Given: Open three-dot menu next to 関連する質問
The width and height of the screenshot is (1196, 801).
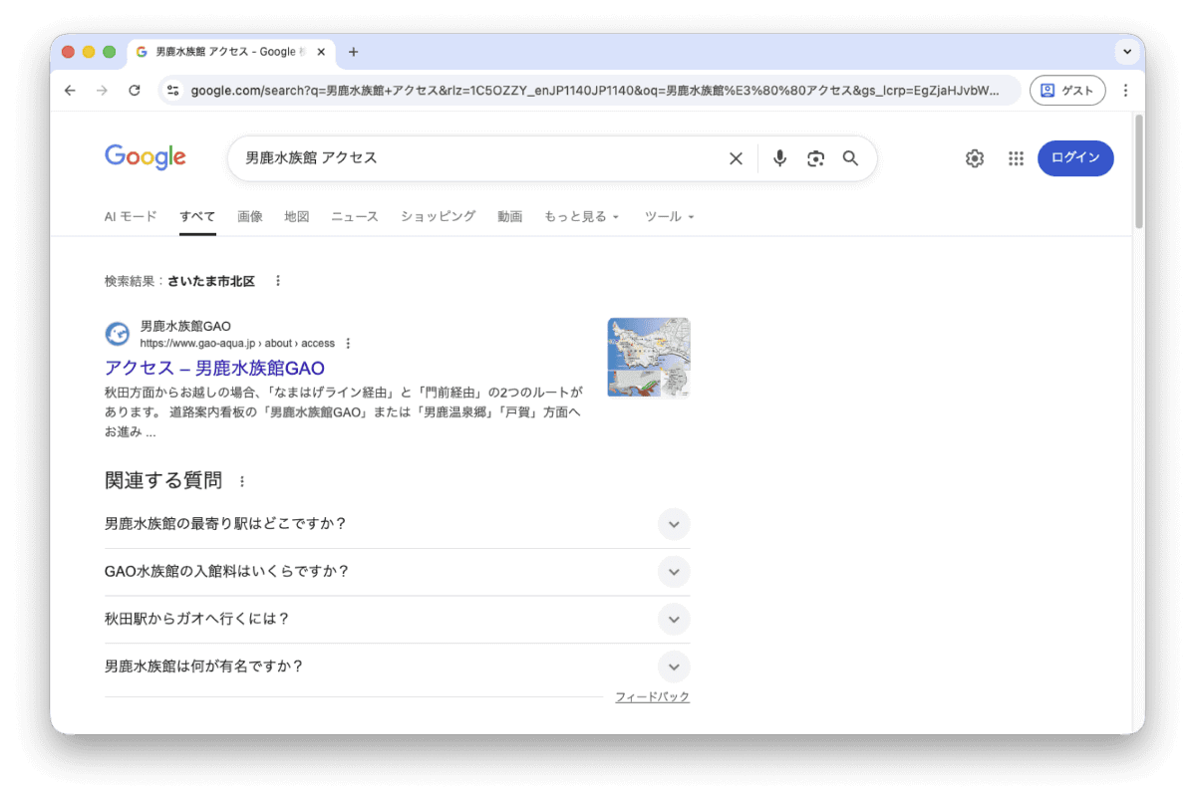Looking at the screenshot, I should 241,481.
